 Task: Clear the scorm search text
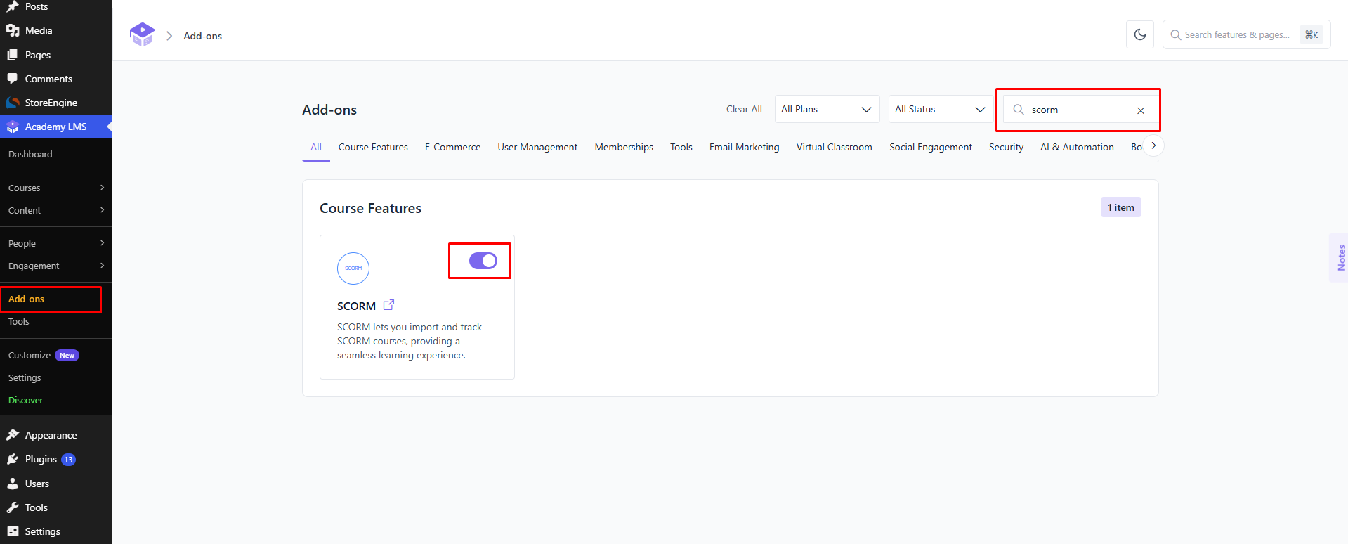tap(1141, 110)
